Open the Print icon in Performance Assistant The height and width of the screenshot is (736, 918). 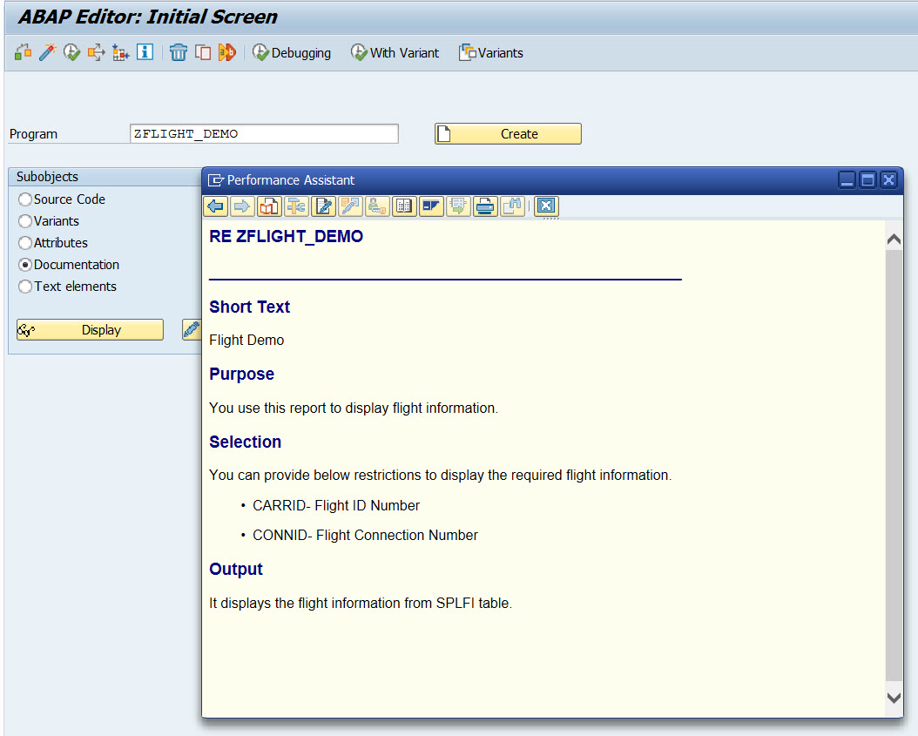click(485, 206)
